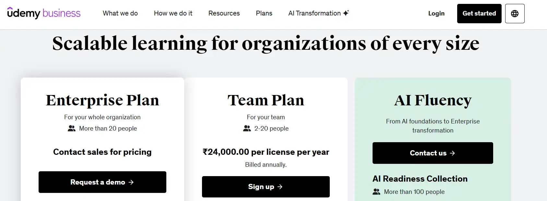The width and height of the screenshot is (547, 201).
Task: Click the Login link
Action: 436,13
